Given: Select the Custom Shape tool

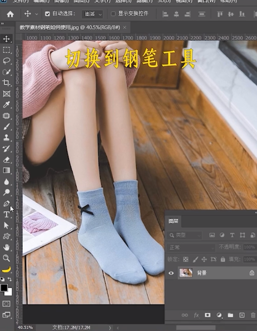Looking at the screenshot, I should pos(6,236).
